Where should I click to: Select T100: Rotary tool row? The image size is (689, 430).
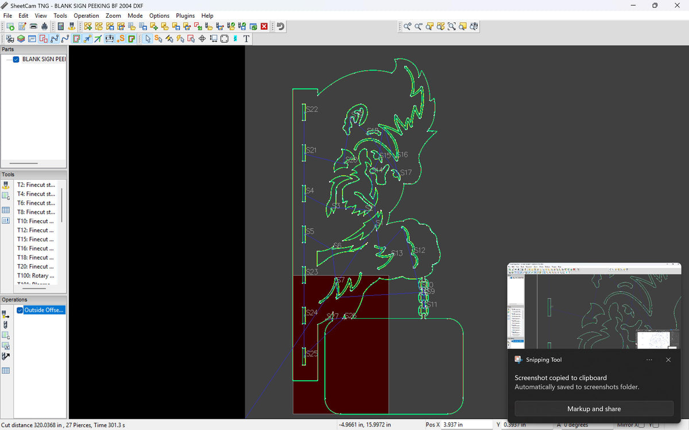pos(36,276)
